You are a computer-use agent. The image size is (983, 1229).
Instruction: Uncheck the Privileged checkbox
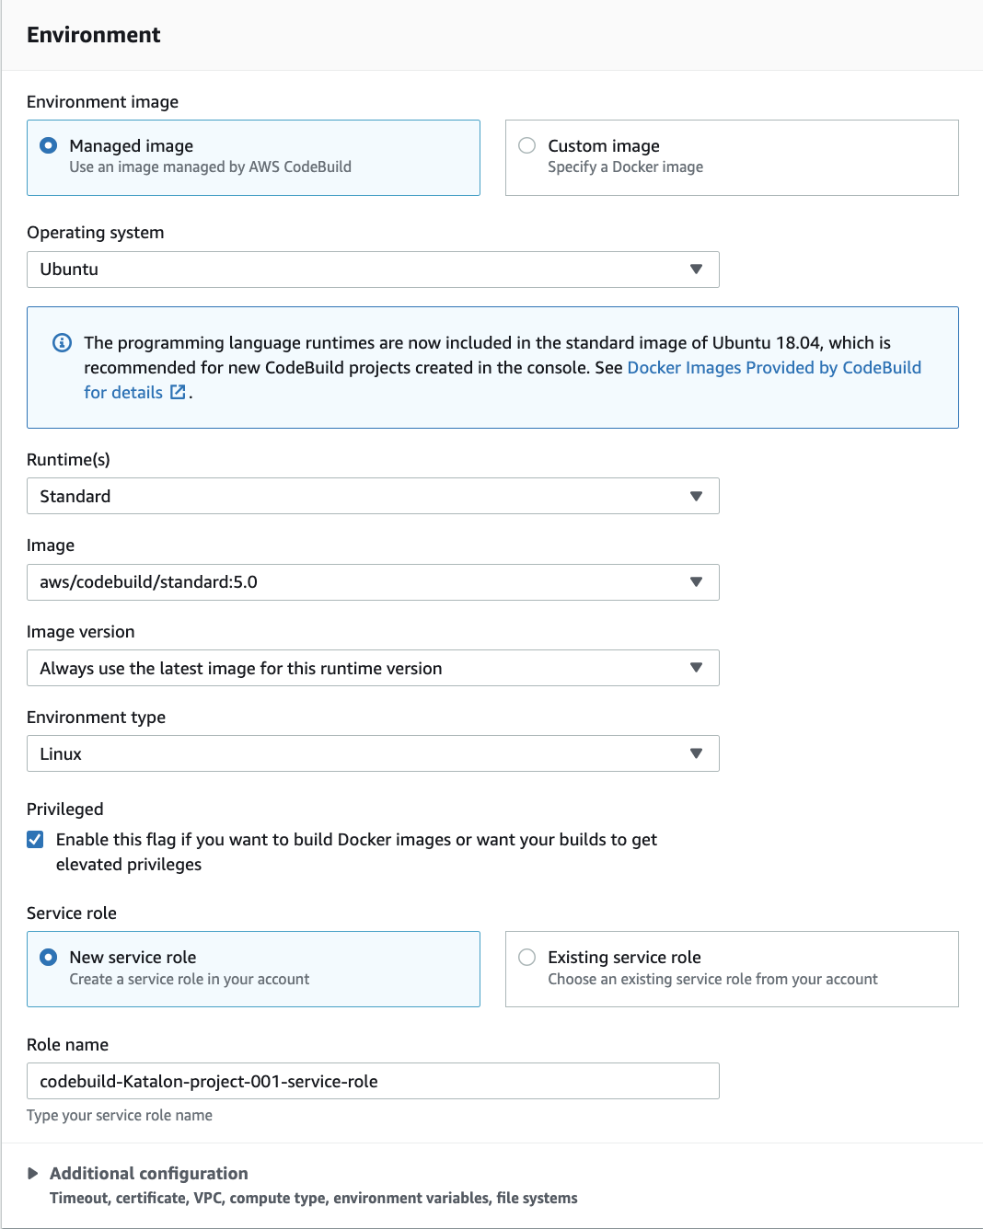(x=35, y=839)
